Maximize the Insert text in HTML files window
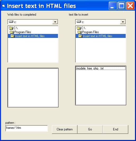The image size is (136, 141). click(x=121, y=6)
